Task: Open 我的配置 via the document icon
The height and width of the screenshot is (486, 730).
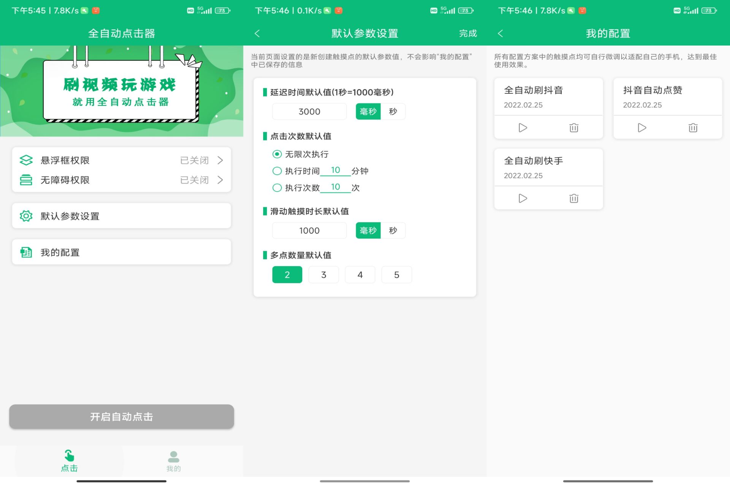Action: coord(26,252)
